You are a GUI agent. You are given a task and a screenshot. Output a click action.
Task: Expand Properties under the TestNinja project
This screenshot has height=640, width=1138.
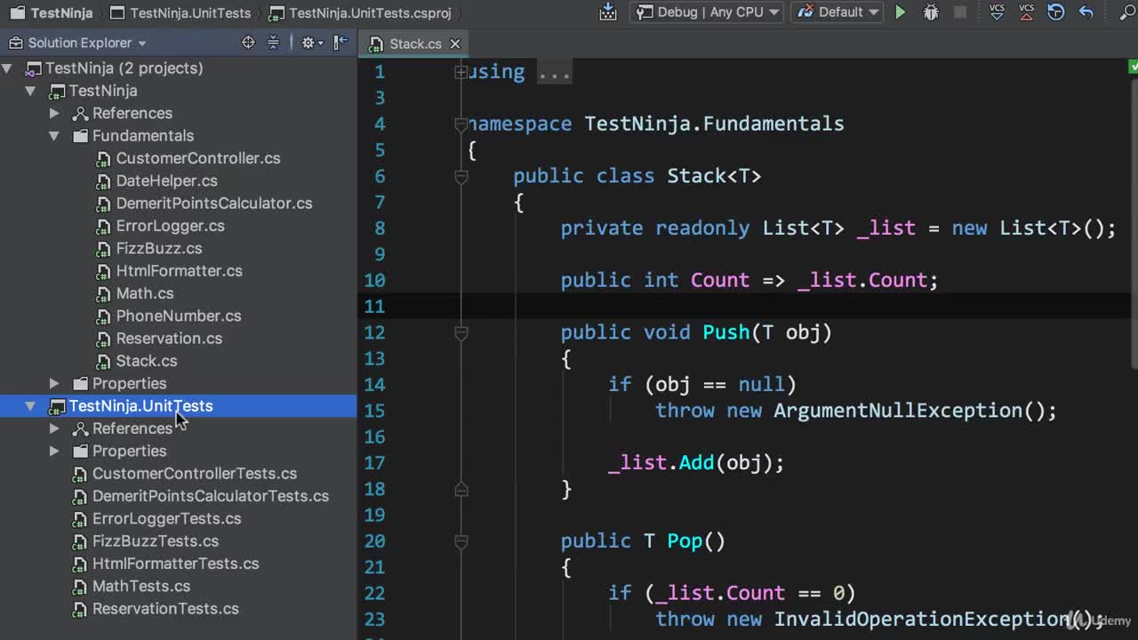(54, 383)
